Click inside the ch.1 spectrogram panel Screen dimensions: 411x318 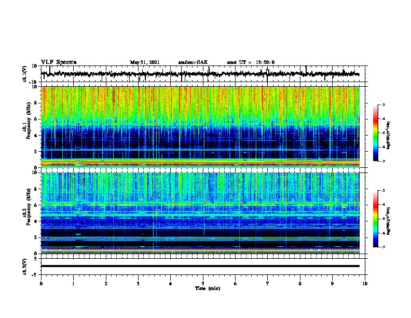coord(200,127)
